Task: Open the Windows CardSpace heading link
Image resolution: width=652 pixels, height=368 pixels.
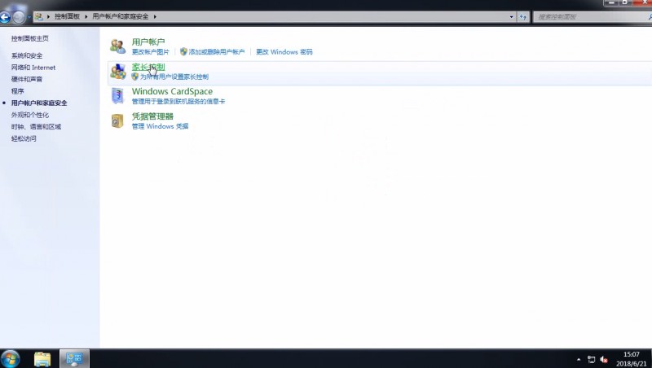Action: coord(172,91)
